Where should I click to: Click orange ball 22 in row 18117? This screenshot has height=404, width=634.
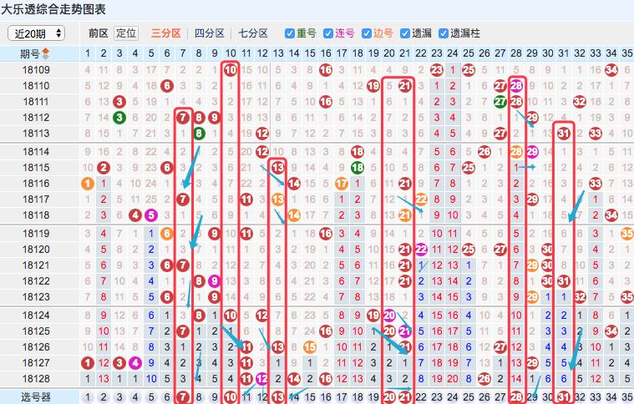(x=421, y=199)
